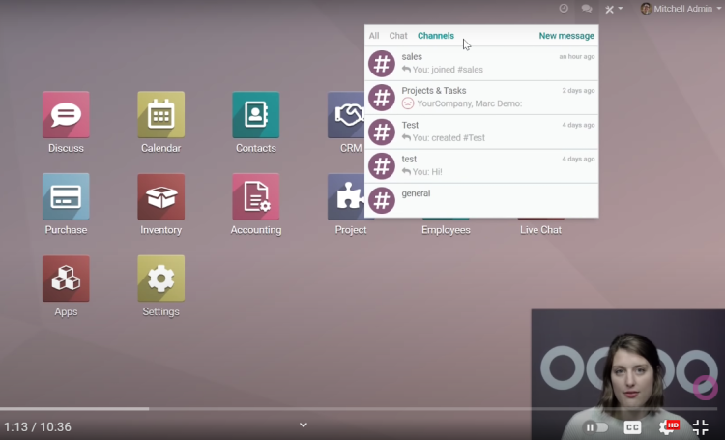Click the presenter webcam overlay
This screenshot has width=725, height=440.
coord(628,374)
